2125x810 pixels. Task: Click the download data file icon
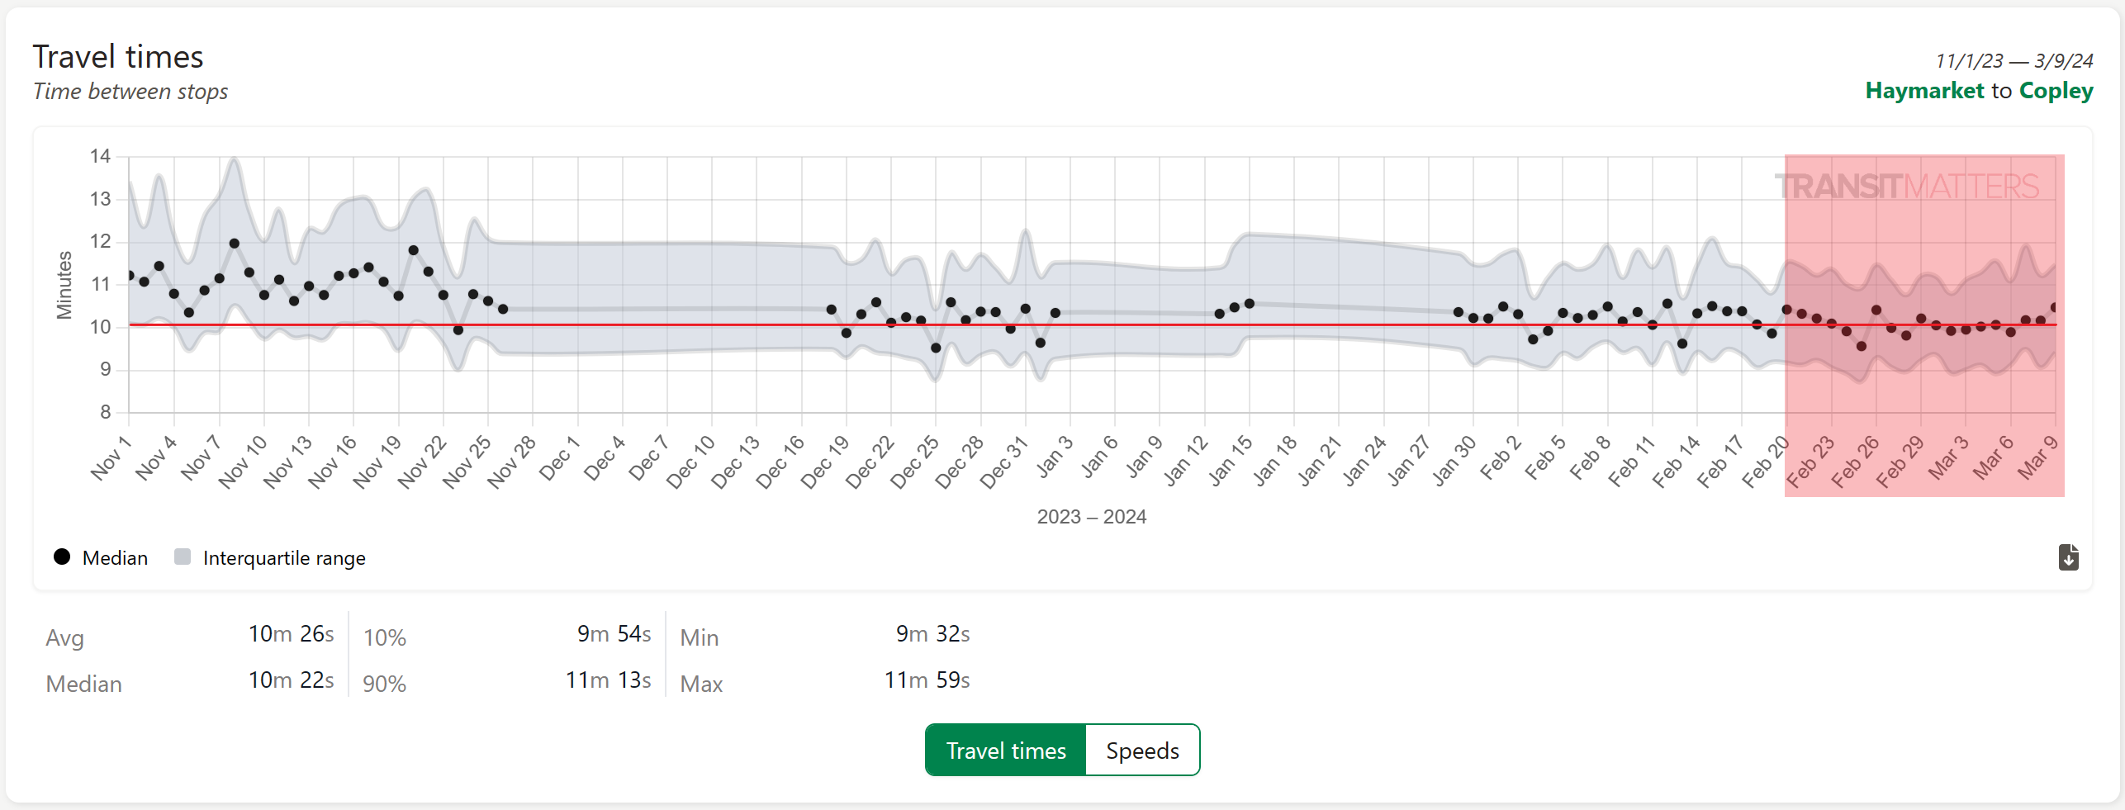coord(2068,557)
